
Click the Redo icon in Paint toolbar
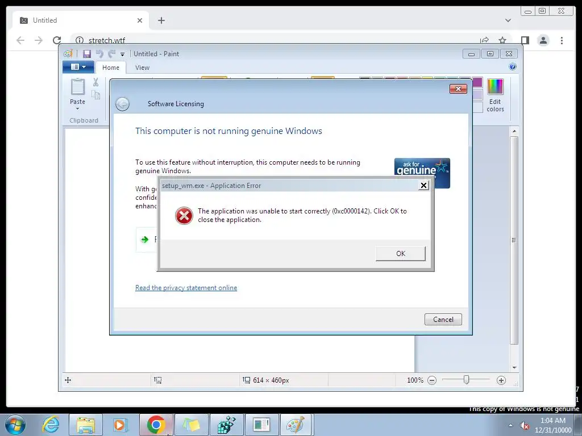pos(112,54)
